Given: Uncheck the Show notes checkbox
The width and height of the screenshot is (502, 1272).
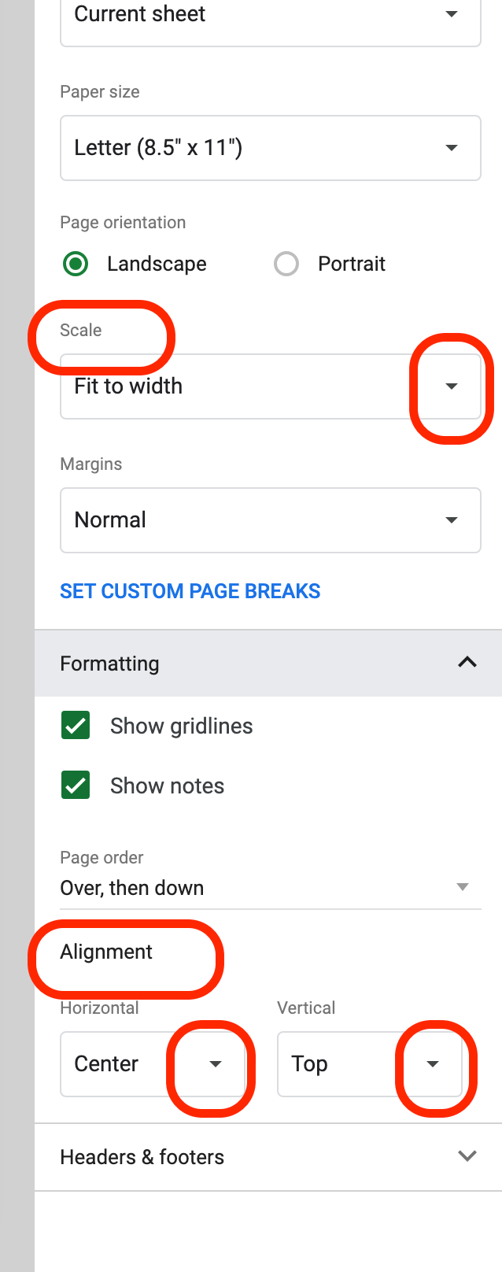Looking at the screenshot, I should point(76,785).
